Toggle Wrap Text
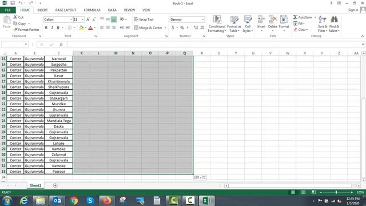This screenshot has width=366, height=206. click(x=144, y=19)
